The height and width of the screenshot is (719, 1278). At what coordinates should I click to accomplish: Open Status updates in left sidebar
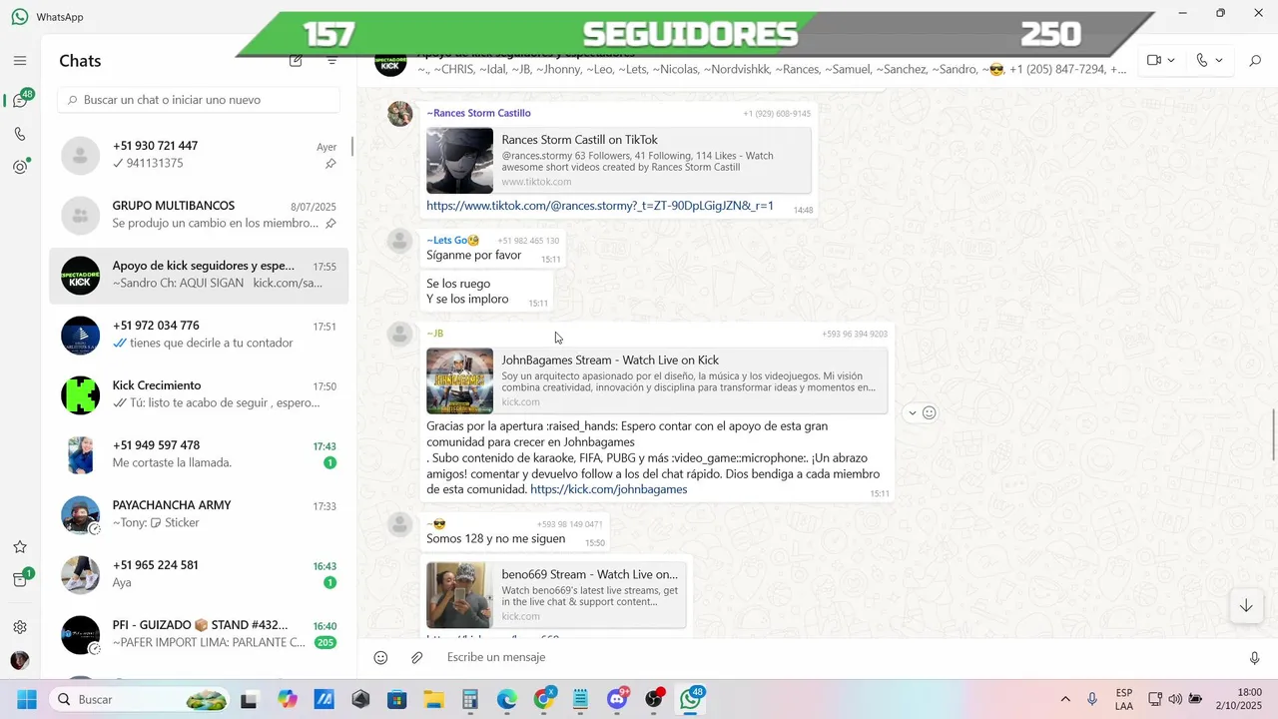20,167
